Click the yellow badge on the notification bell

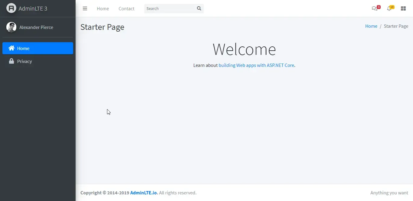pos(392,6)
